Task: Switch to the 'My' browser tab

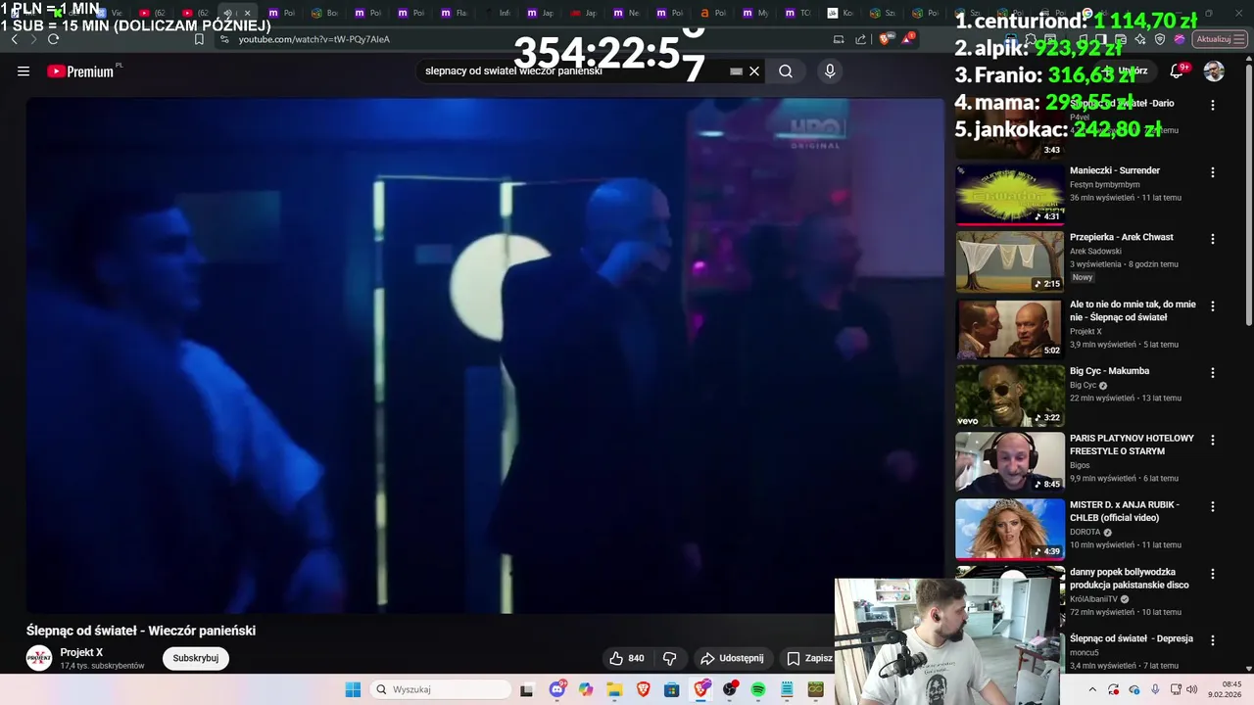Action: click(x=755, y=13)
